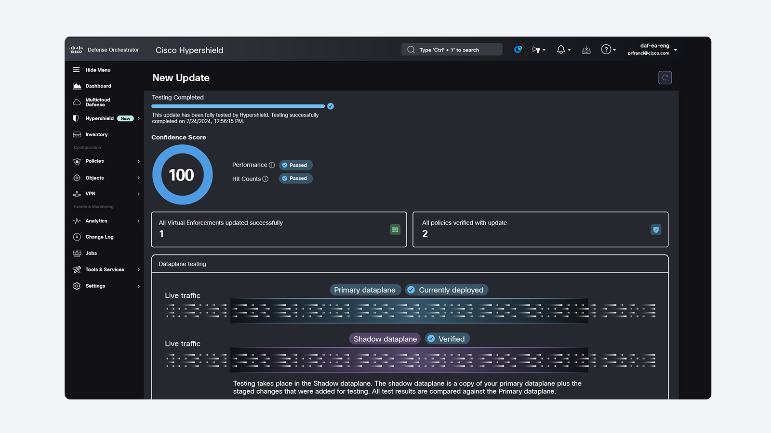Screen dimensions: 771x433
Task: Click the Settings gear icon
Action: point(77,286)
